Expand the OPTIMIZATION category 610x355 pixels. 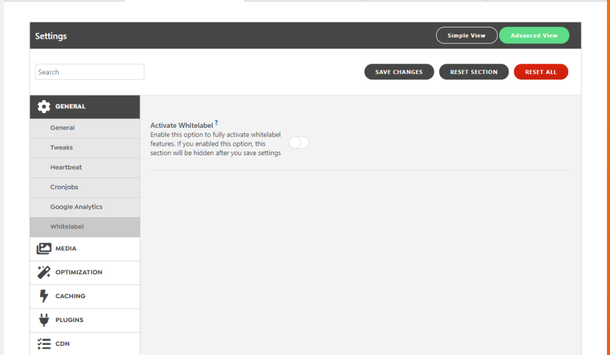tap(85, 273)
